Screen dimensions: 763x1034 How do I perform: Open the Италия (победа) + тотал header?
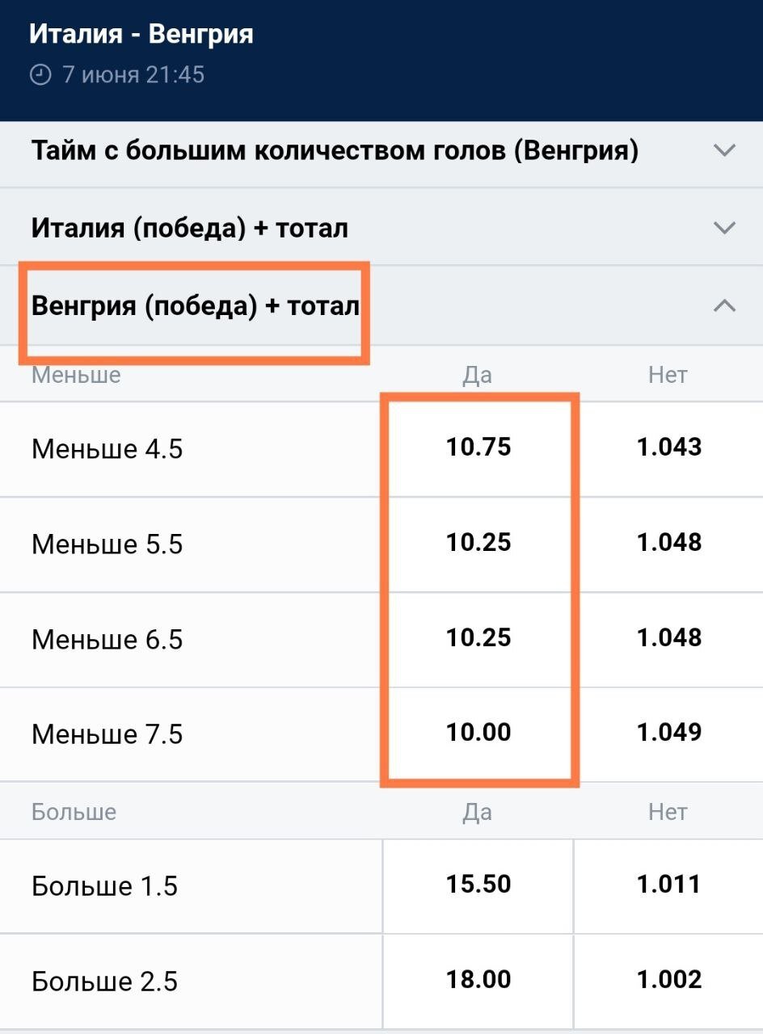tap(190, 229)
